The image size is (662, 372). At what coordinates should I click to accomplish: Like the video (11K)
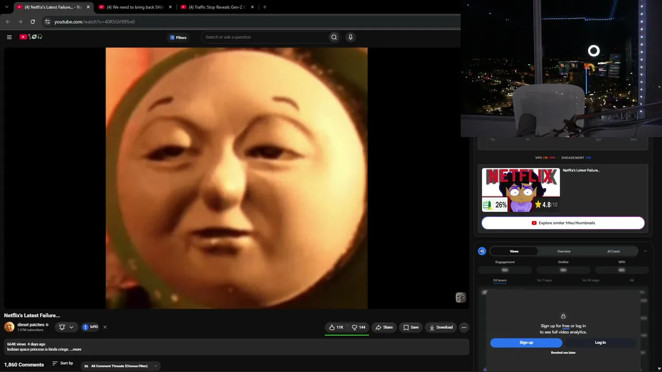coord(336,327)
